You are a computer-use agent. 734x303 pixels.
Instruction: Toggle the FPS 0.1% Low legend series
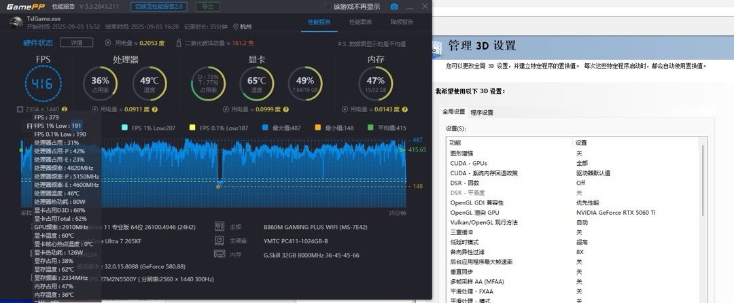193,128
